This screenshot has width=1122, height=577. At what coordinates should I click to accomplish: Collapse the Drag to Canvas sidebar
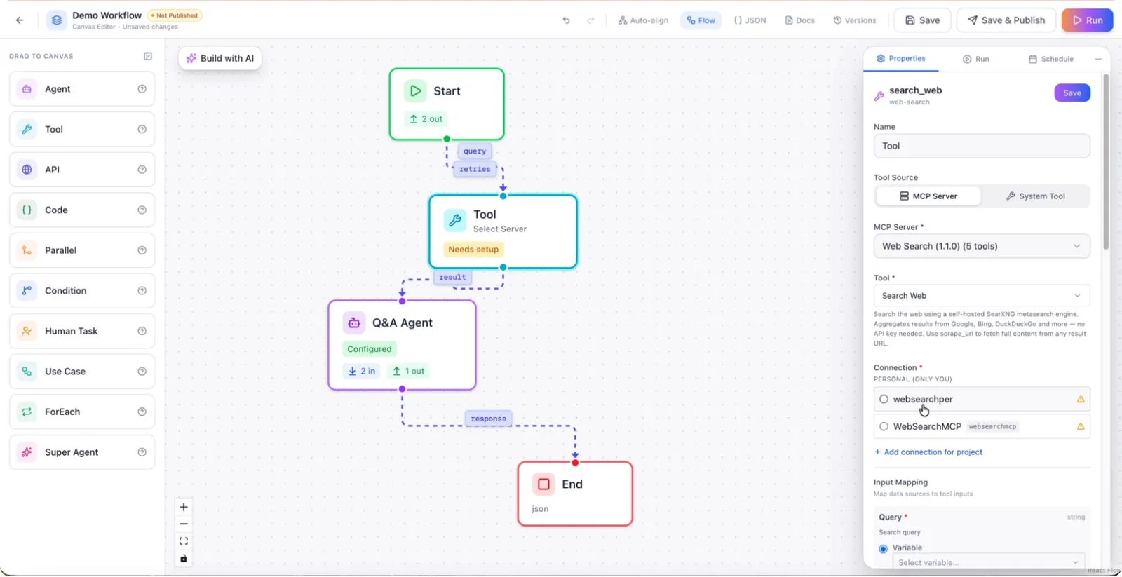click(148, 56)
